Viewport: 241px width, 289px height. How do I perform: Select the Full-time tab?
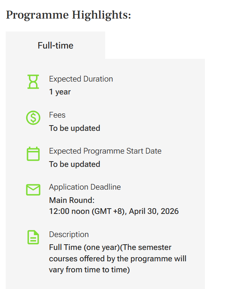click(55, 46)
